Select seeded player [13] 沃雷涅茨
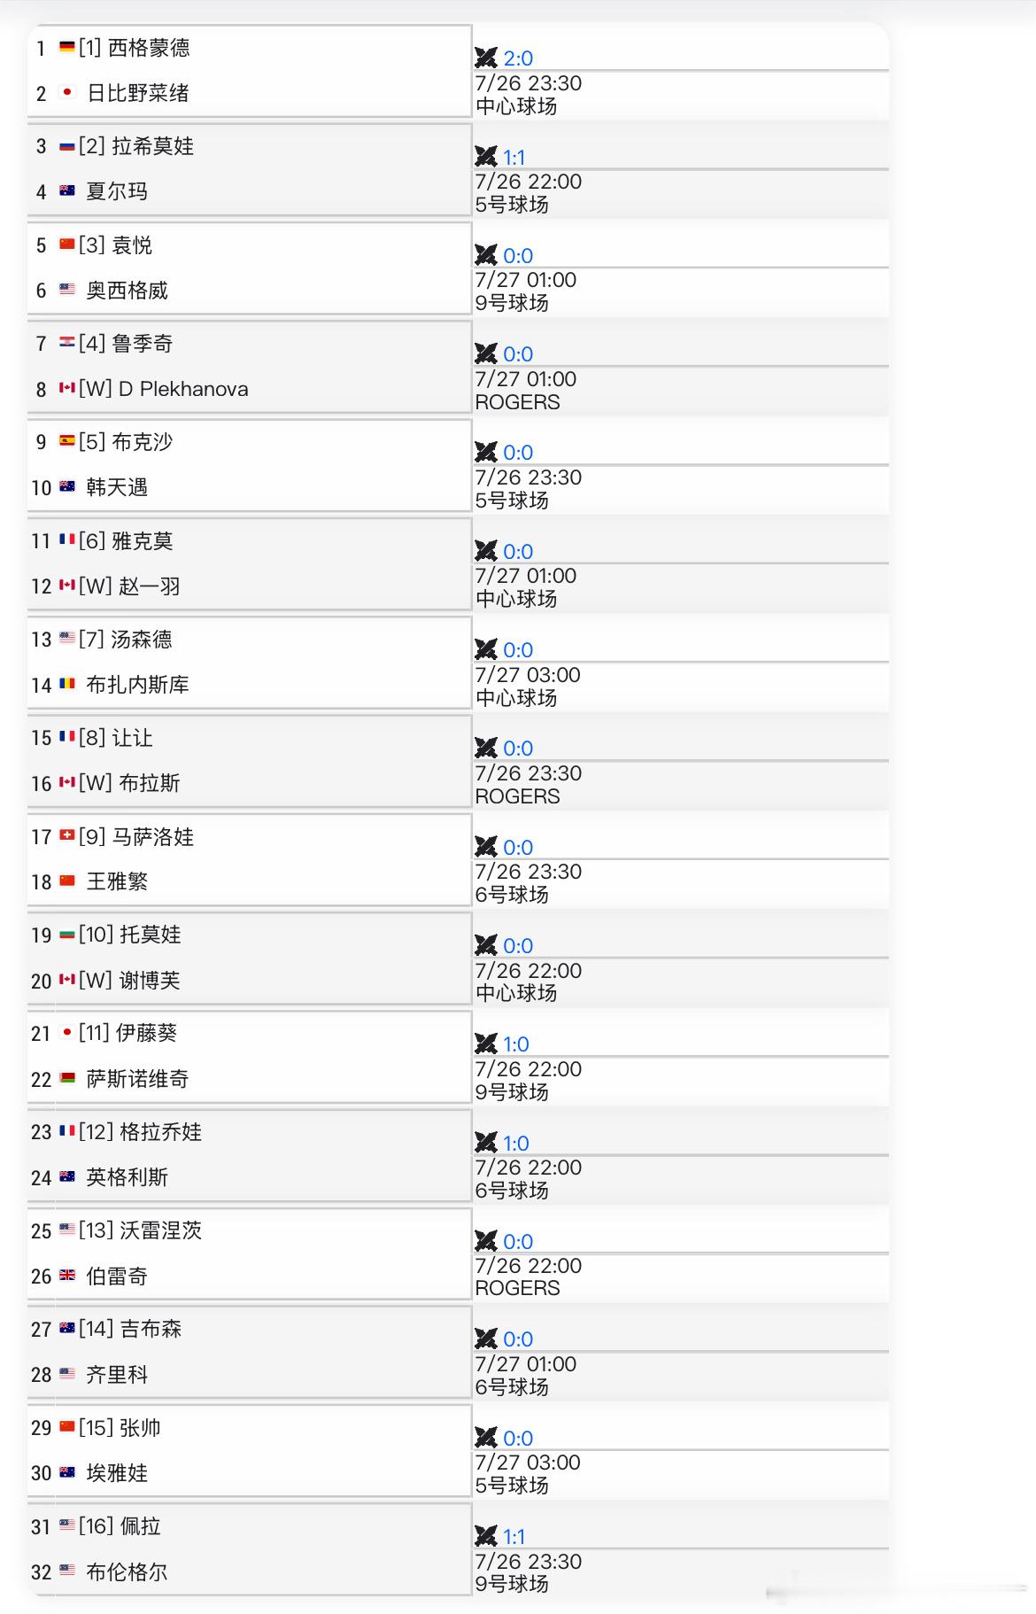The height and width of the screenshot is (1614, 1036). pos(140,1230)
